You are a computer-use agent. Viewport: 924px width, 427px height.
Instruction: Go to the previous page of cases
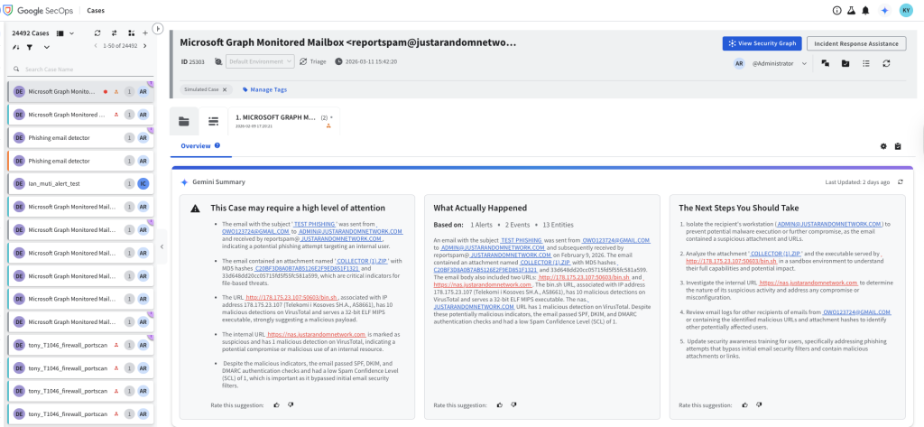pos(96,46)
